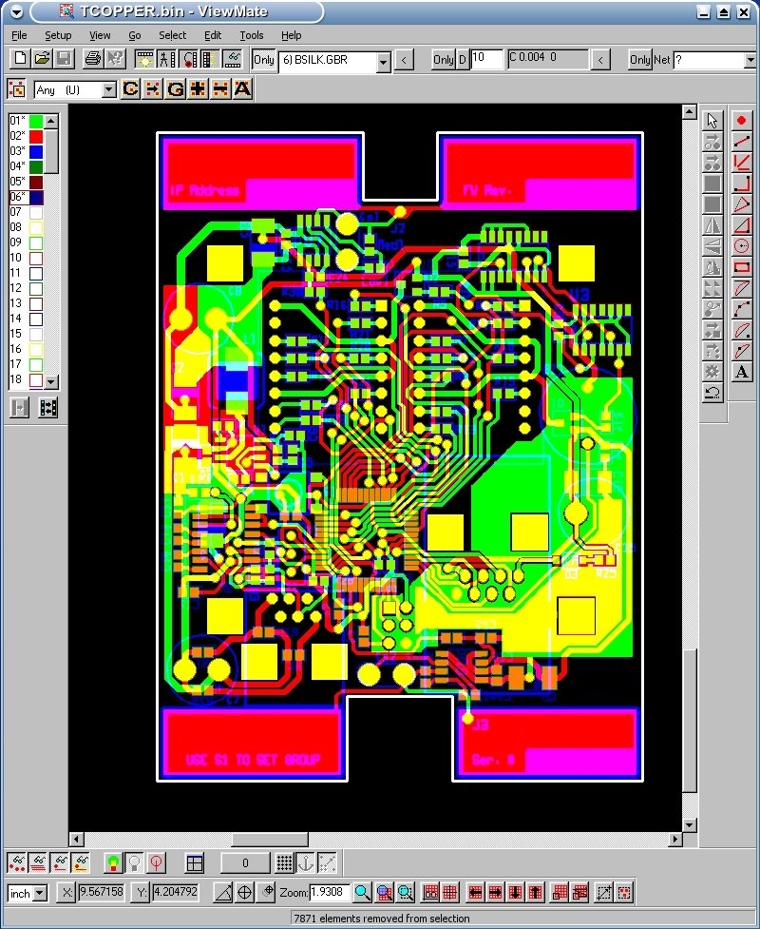
Task: Click the undo arrow icon
Action: 712,393
